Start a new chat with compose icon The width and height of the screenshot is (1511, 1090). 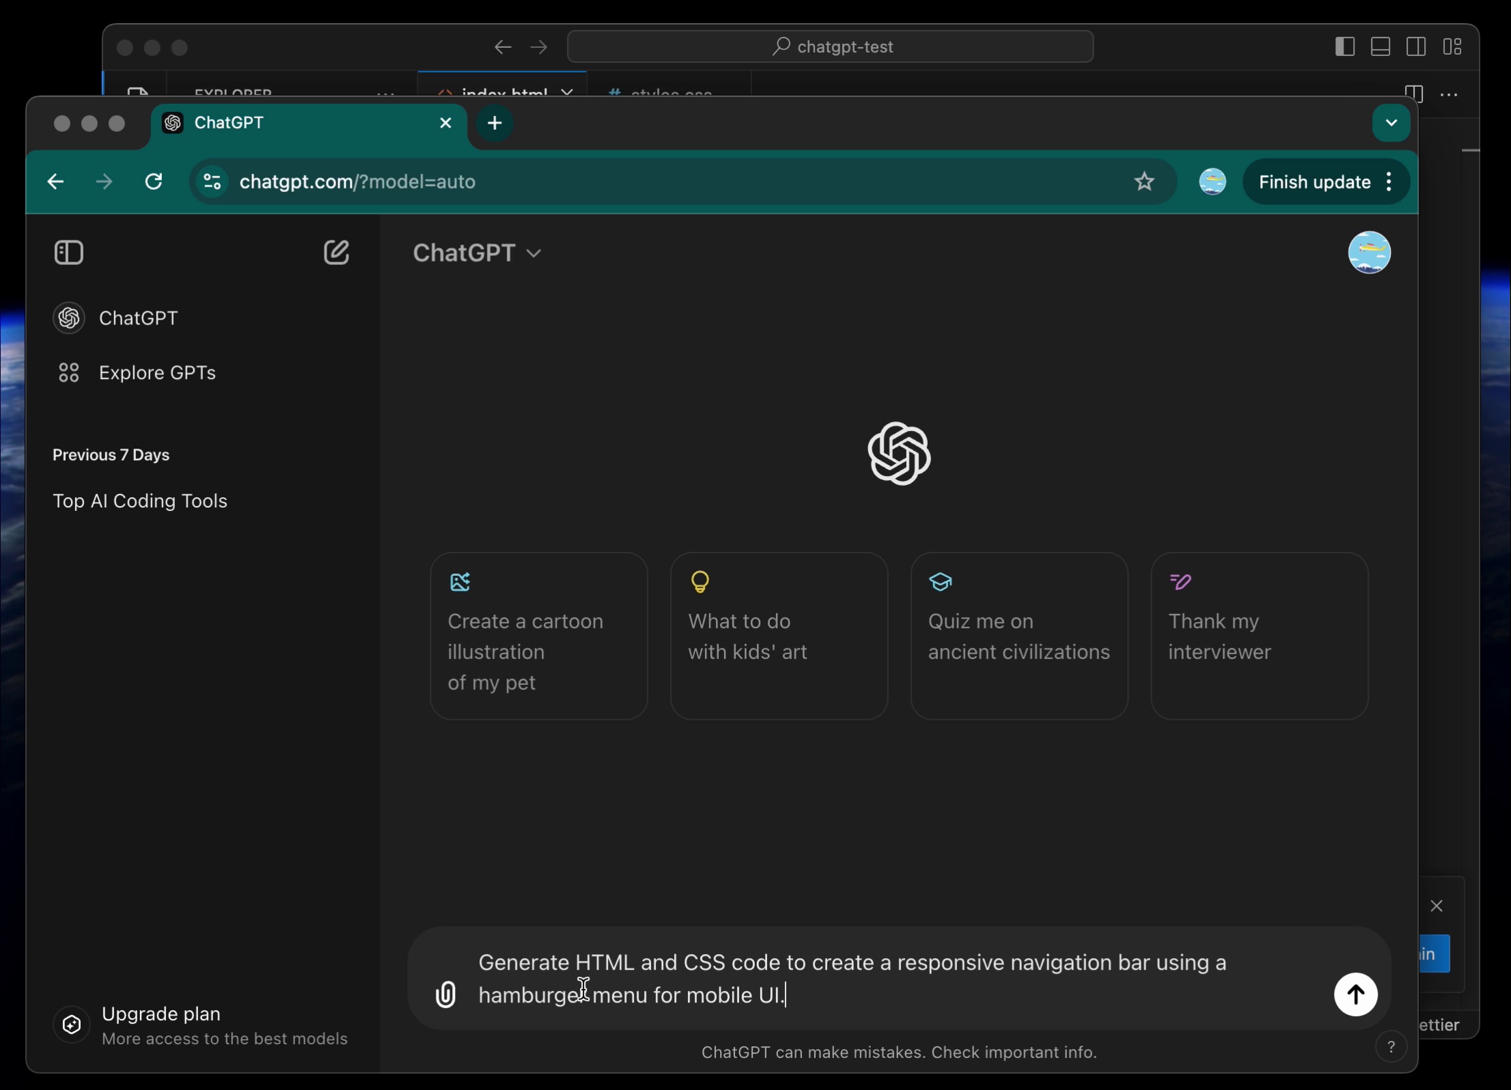click(x=336, y=253)
